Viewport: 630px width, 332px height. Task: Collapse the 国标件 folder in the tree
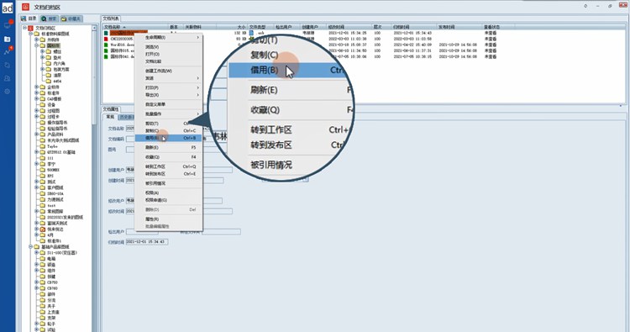[x=37, y=46]
